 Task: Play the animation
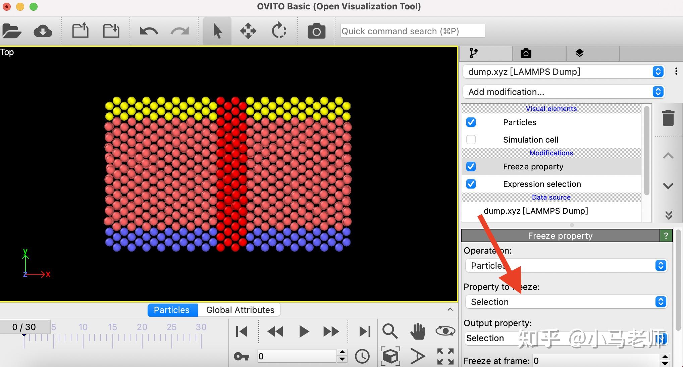point(304,331)
